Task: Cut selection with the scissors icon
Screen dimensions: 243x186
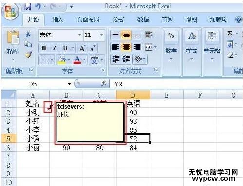Action: [x=28, y=34]
